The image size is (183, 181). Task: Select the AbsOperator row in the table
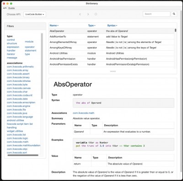pyautogui.click(x=112, y=31)
